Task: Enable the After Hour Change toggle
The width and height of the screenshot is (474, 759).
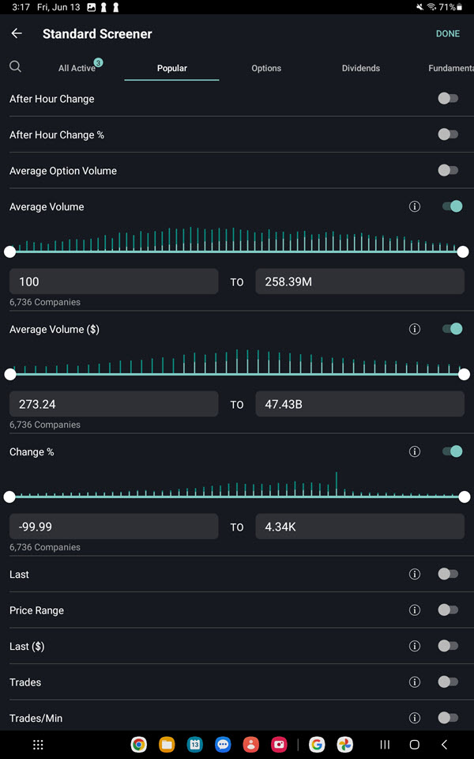Action: click(449, 98)
